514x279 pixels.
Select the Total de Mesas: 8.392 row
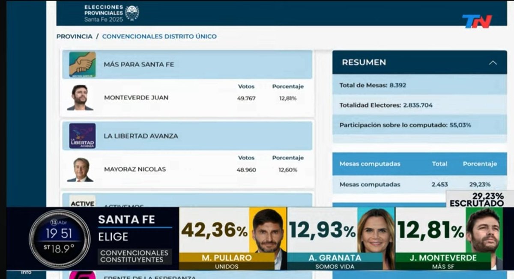(420, 85)
